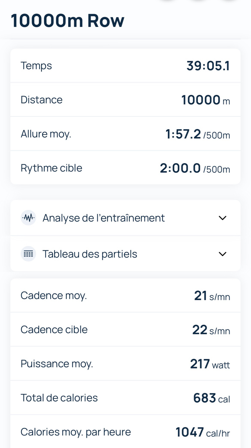Expand the Tableau des partiels chevron
The width and height of the screenshot is (251, 448).
point(222,254)
